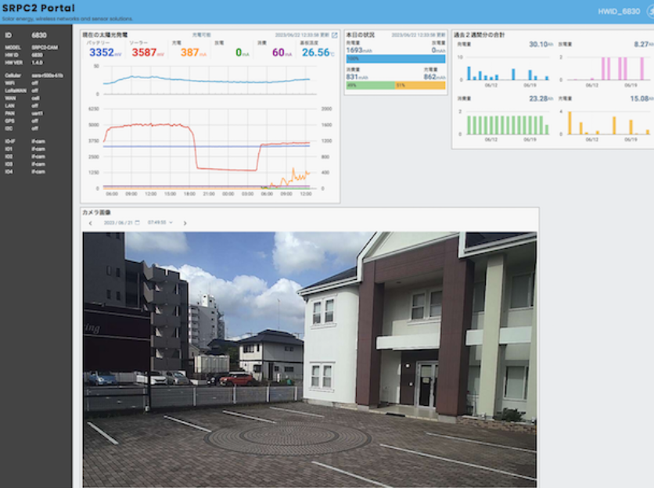Expand the camera time 07:49:55 dropdown
This screenshot has height=488, width=654.
160,223
